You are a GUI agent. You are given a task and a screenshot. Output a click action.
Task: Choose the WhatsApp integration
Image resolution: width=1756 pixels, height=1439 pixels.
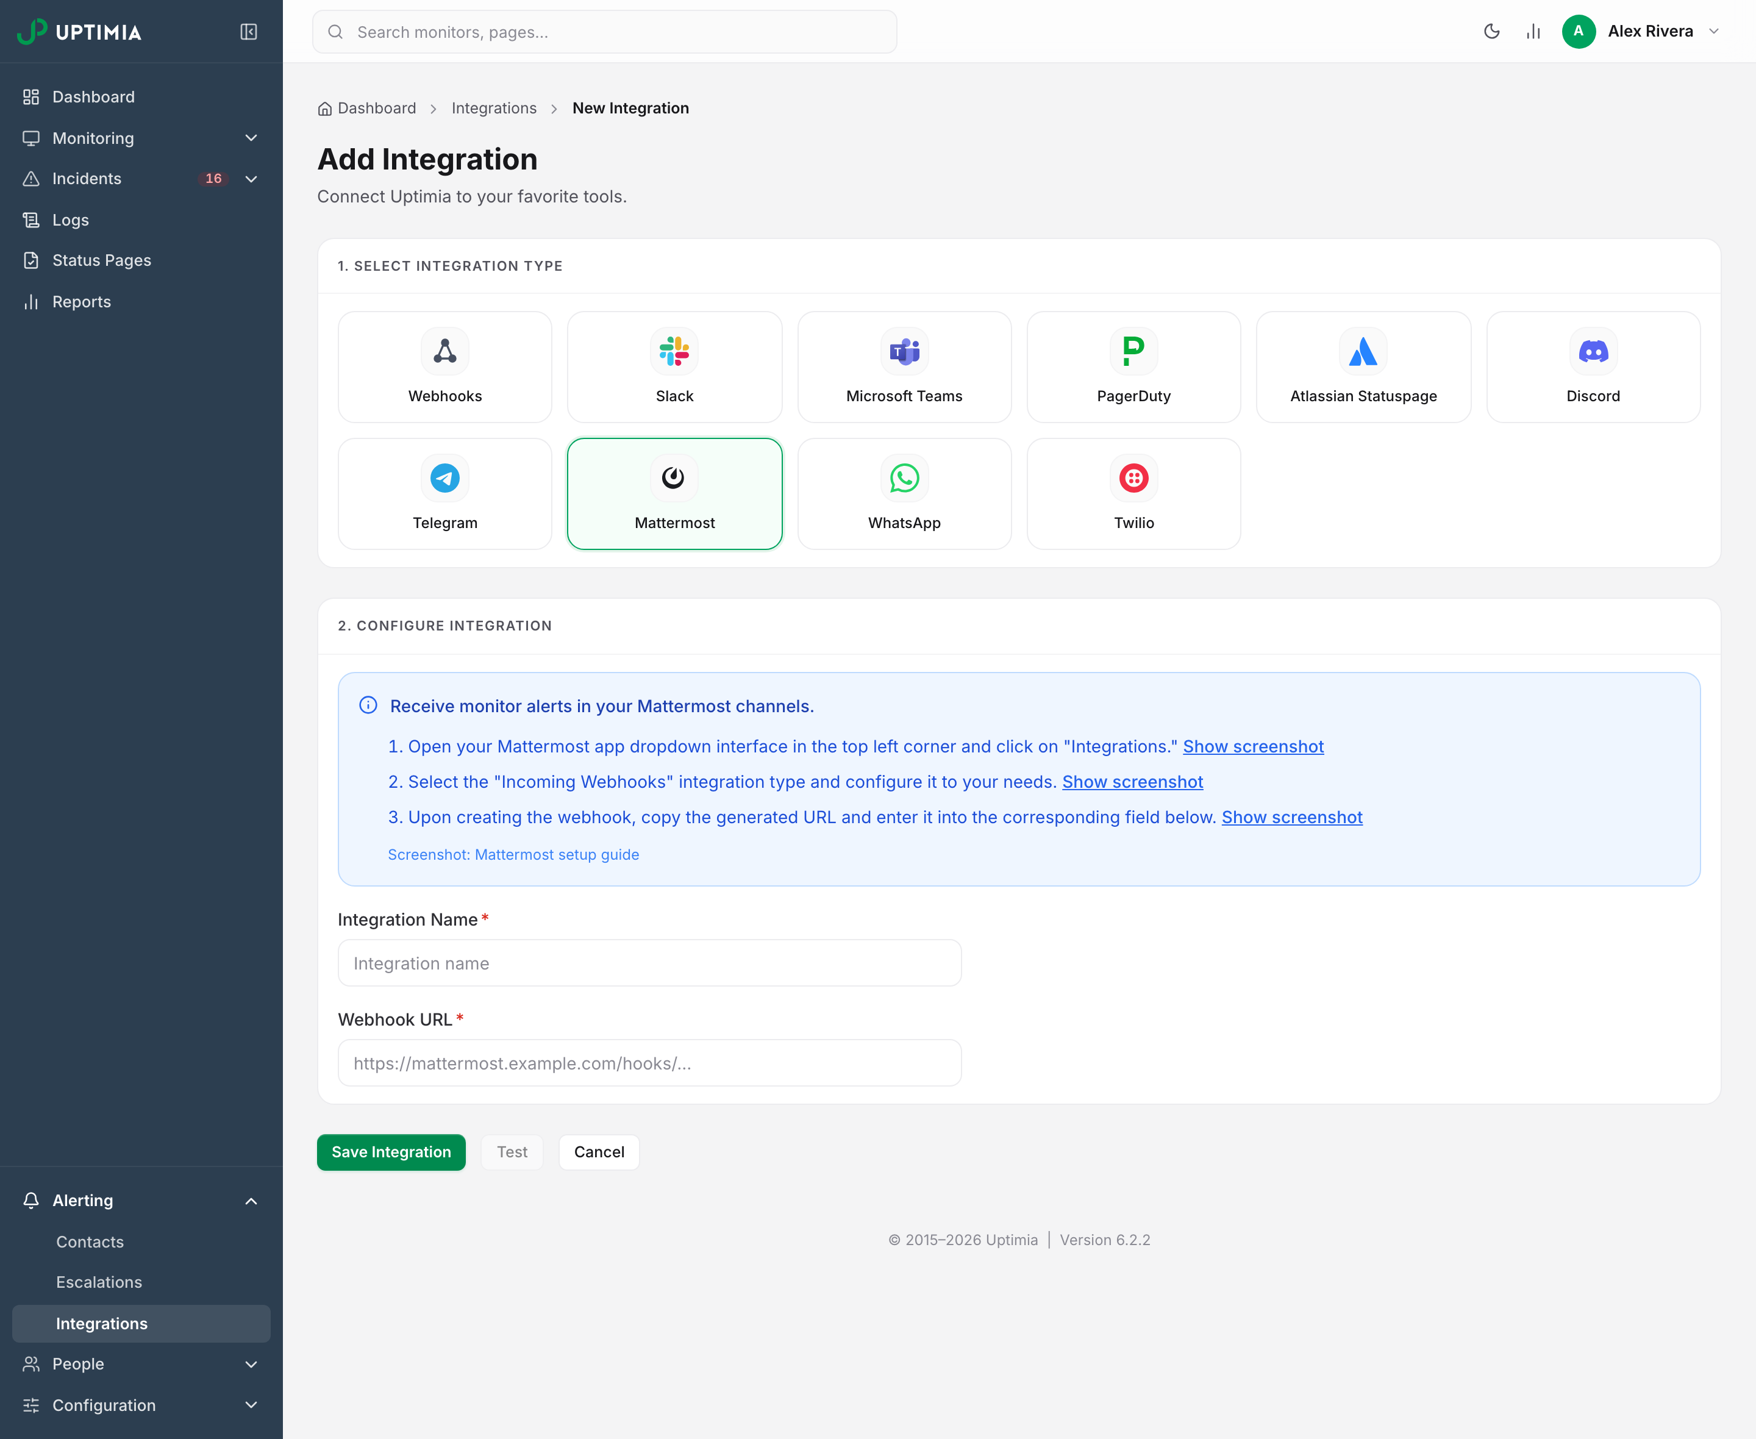[x=904, y=494]
